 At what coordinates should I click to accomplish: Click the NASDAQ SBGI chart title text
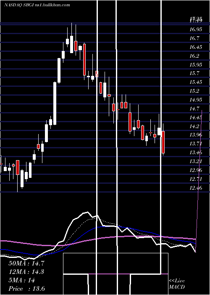pyautogui.click(x=37, y=5)
